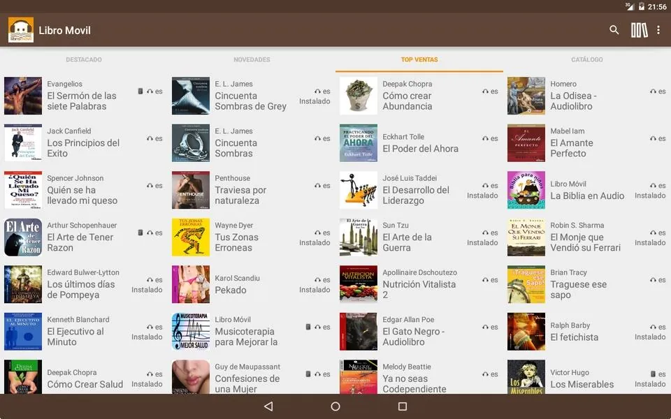The height and width of the screenshot is (419, 671).
Task: Open El Arte de la Guerra cover
Action: point(359,237)
